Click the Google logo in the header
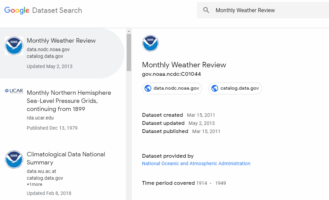 (17, 10)
